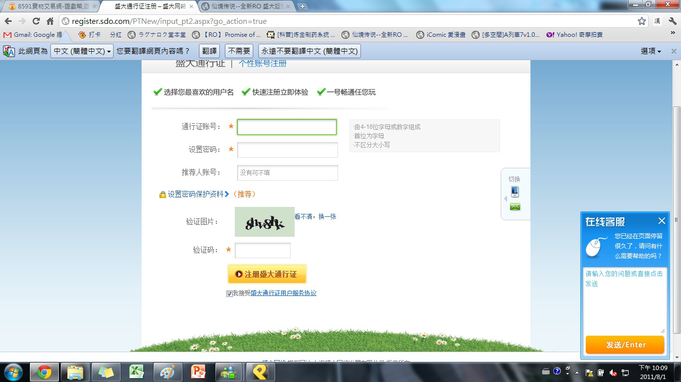Click the 验证码 captcha input field
Viewport: 681px width, 382px height.
(263, 250)
